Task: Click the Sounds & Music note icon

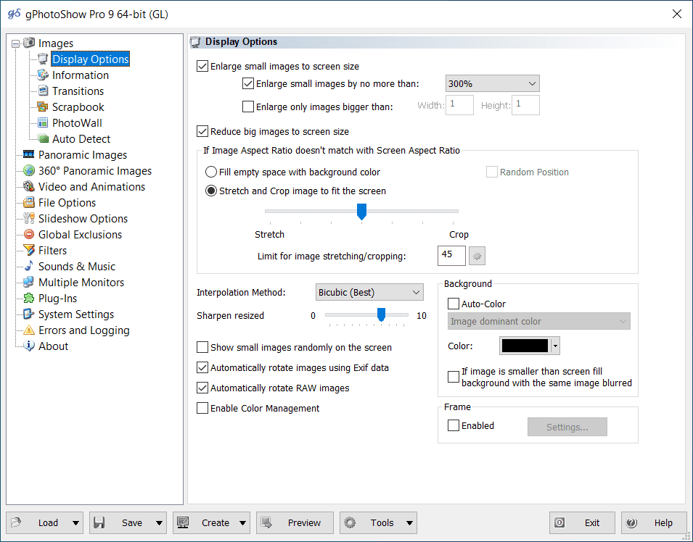Action: coord(29,266)
